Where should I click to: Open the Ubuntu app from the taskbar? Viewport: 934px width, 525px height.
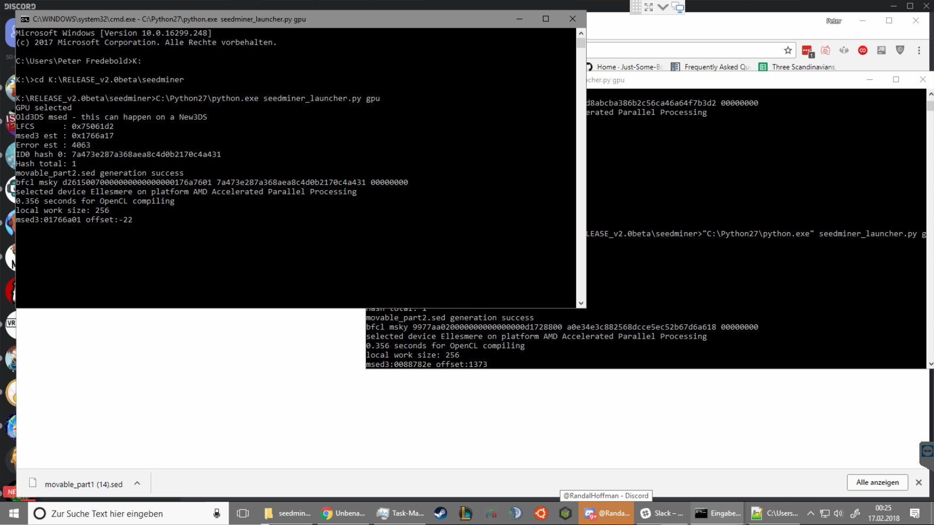point(540,513)
